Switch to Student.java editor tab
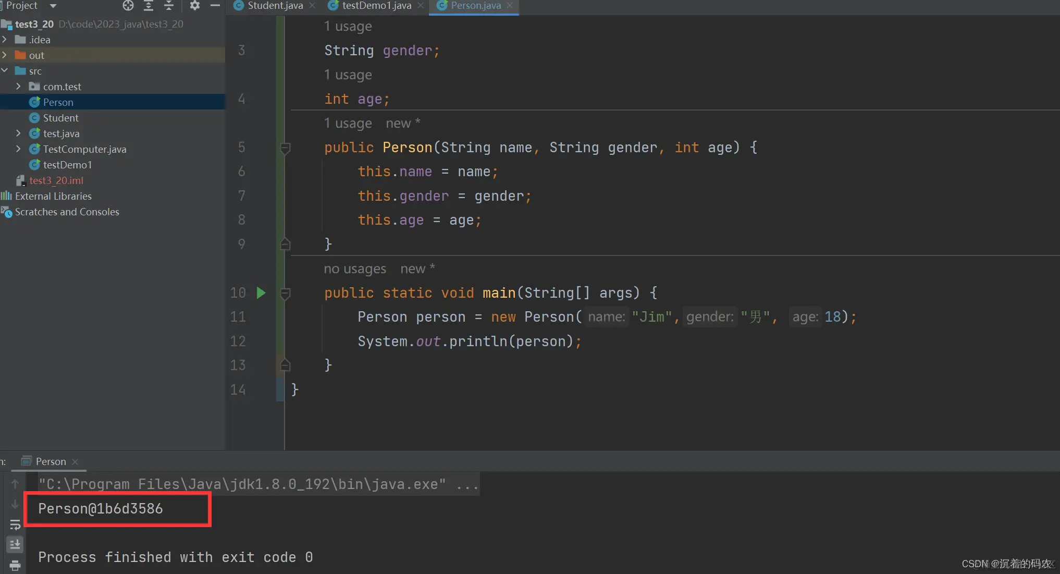Screen dimensions: 1060x574 (275, 6)
